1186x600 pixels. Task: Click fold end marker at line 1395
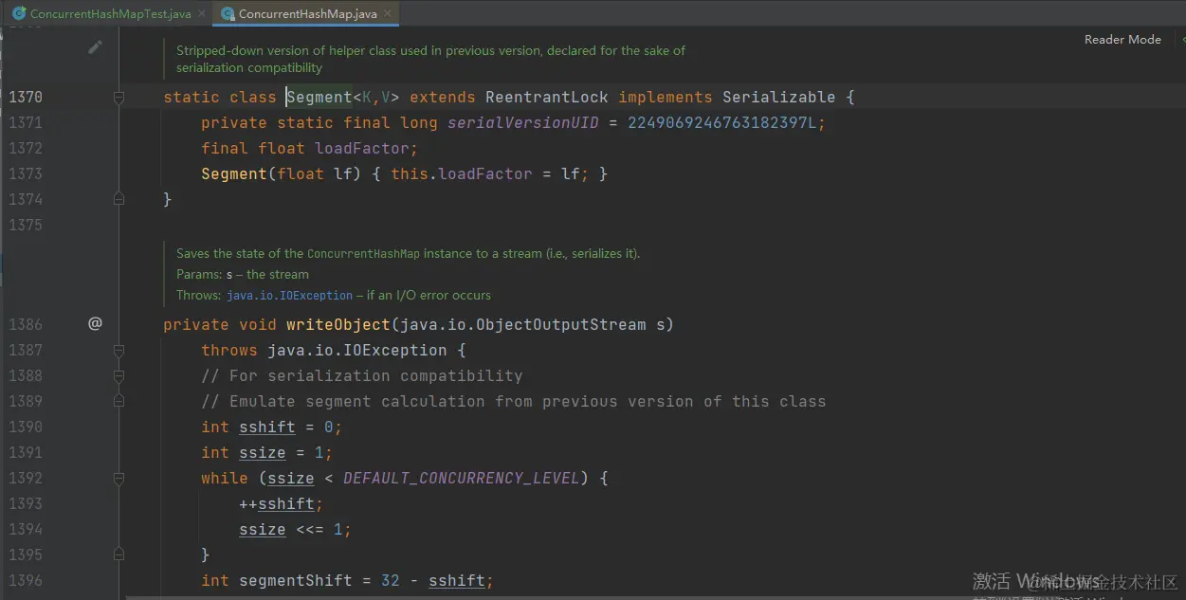119,555
